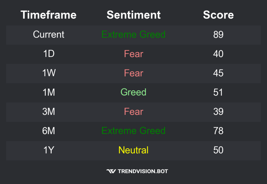Image resolution: width=267 pixels, height=184 pixels.
Task: Select the Current timeframe row
Action: coord(49,34)
